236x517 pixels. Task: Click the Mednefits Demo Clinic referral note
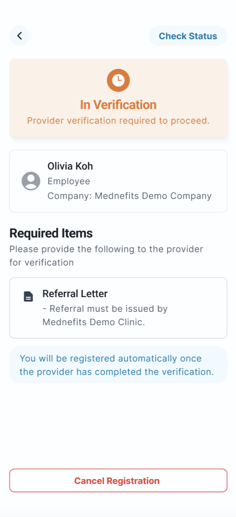coord(105,315)
